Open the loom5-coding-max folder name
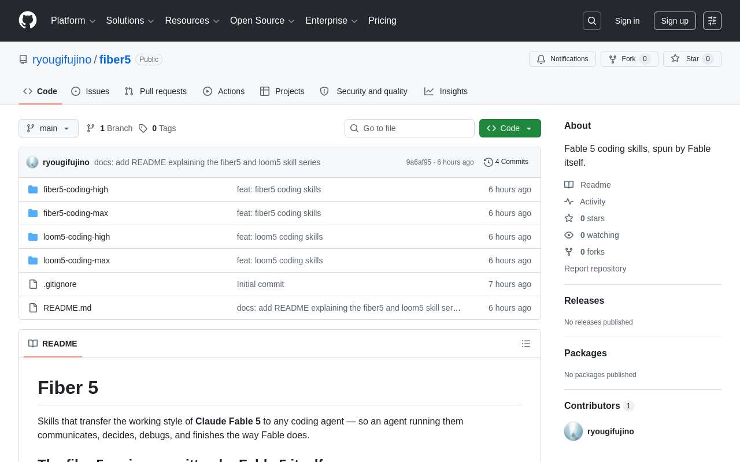 [x=76, y=260]
